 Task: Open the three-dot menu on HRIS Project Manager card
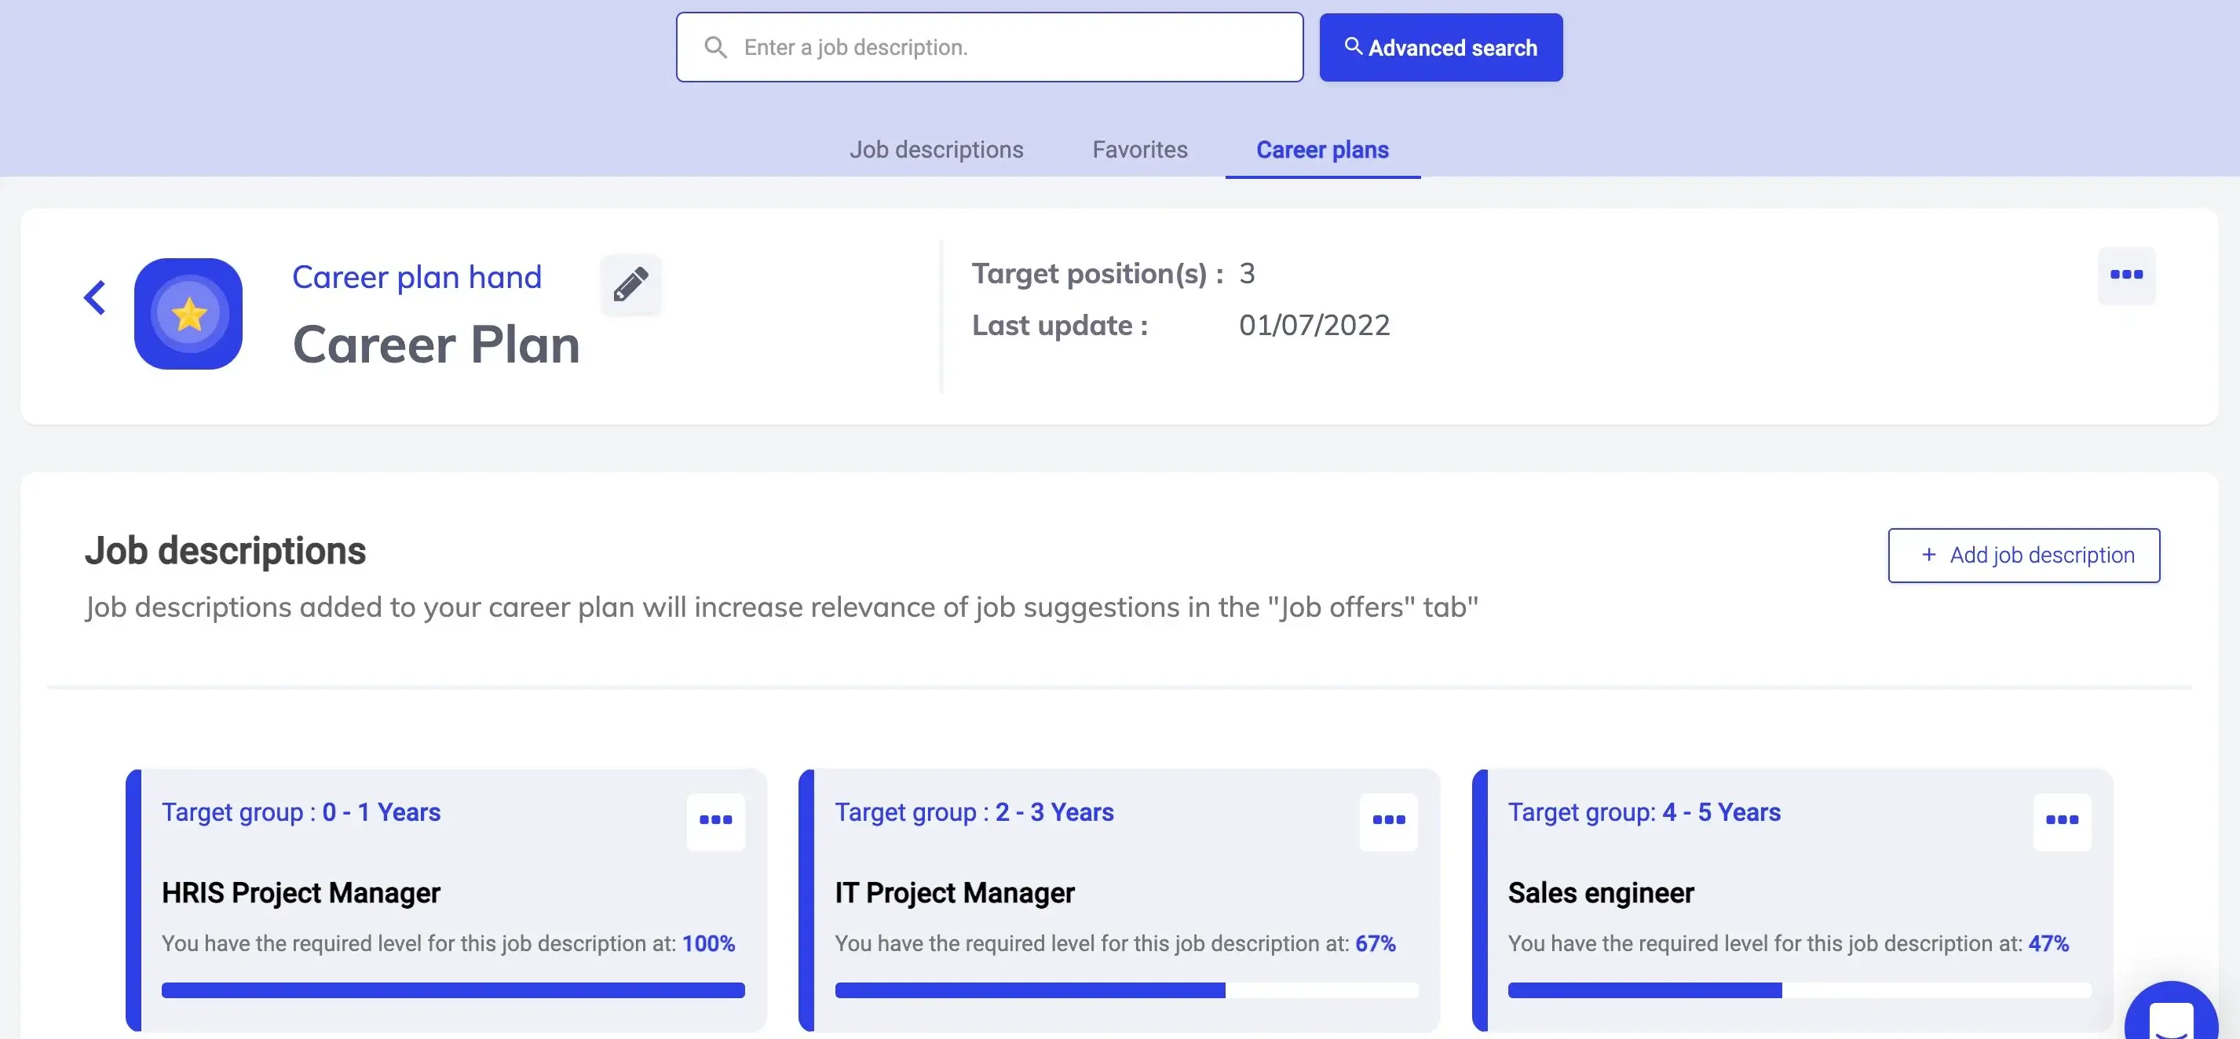[x=715, y=821]
